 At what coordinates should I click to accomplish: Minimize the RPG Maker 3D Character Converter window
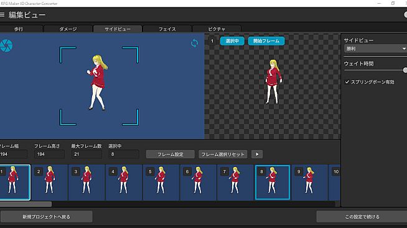(379, 3)
